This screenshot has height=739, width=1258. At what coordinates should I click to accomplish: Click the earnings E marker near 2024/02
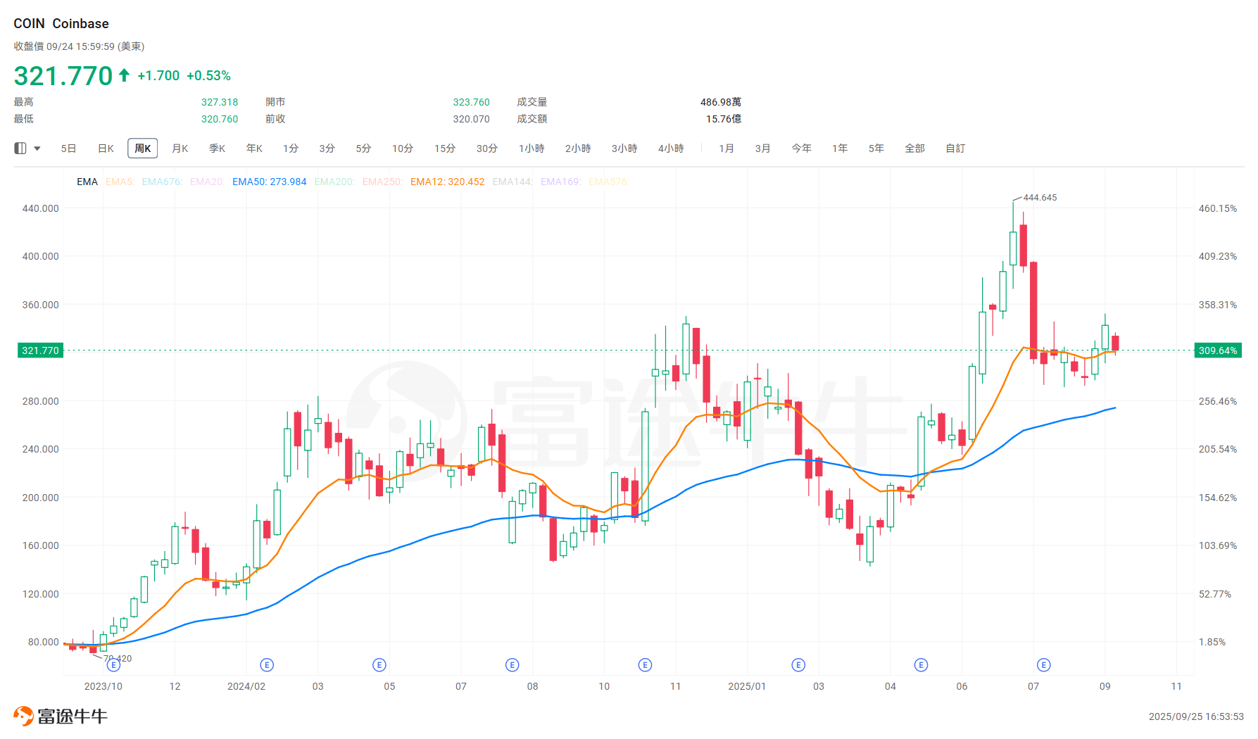tap(267, 664)
